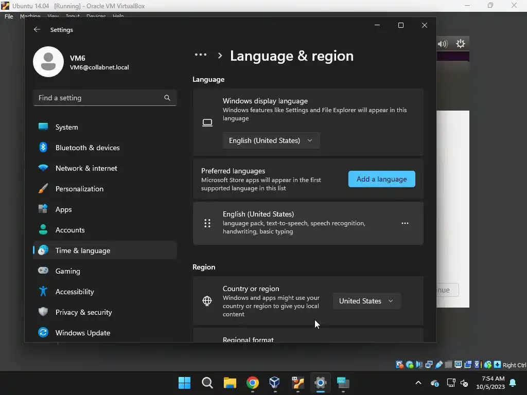Click the muted speaker tray icon
Image resolution: width=527 pixels, height=395 pixels.
[464, 383]
